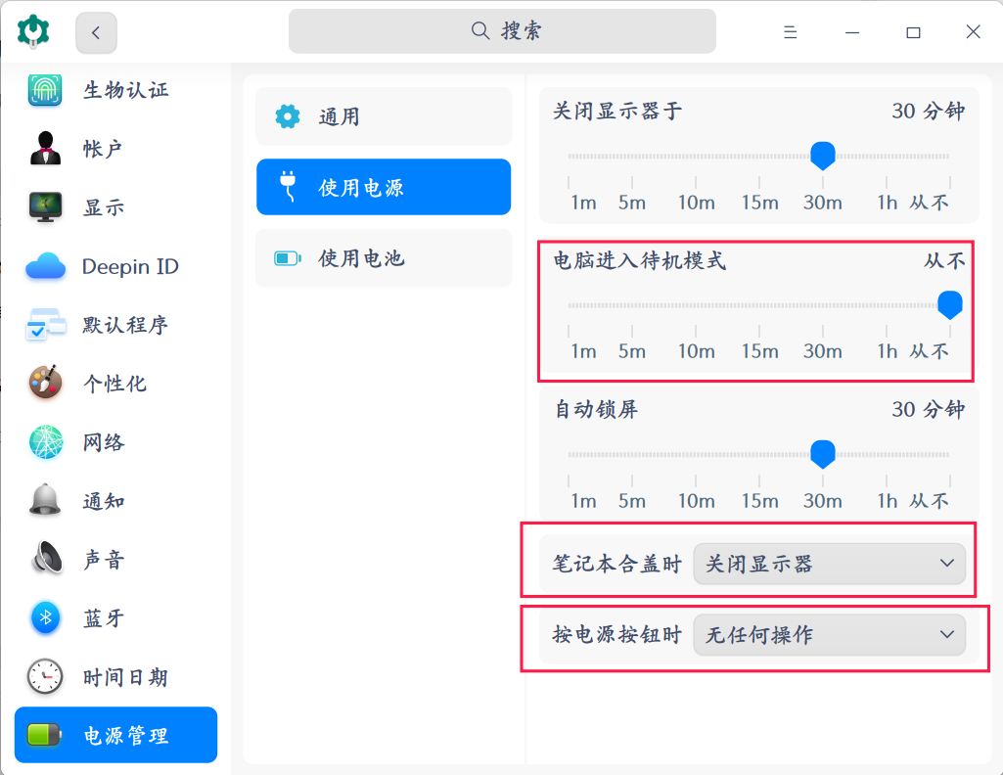The height and width of the screenshot is (775, 1003).
Task: Open 默认程序 icon in sidebar
Action: coord(45,325)
